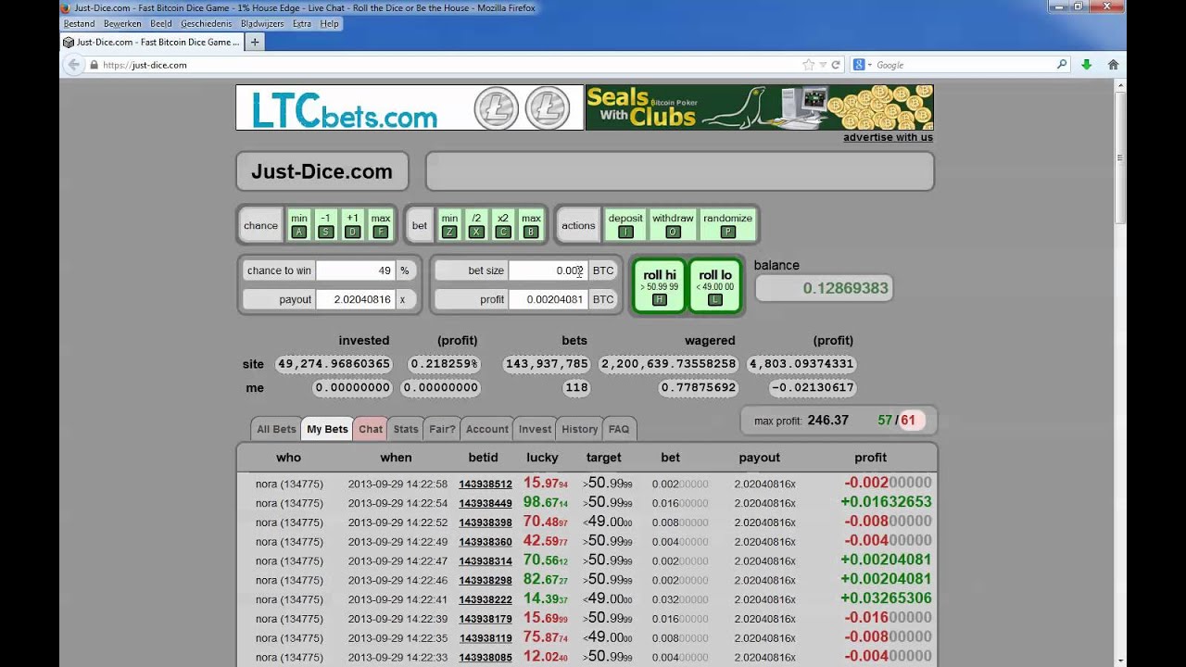Image resolution: width=1186 pixels, height=667 pixels.
Task: Select the Just-Dice.com browser tab
Action: point(151,42)
